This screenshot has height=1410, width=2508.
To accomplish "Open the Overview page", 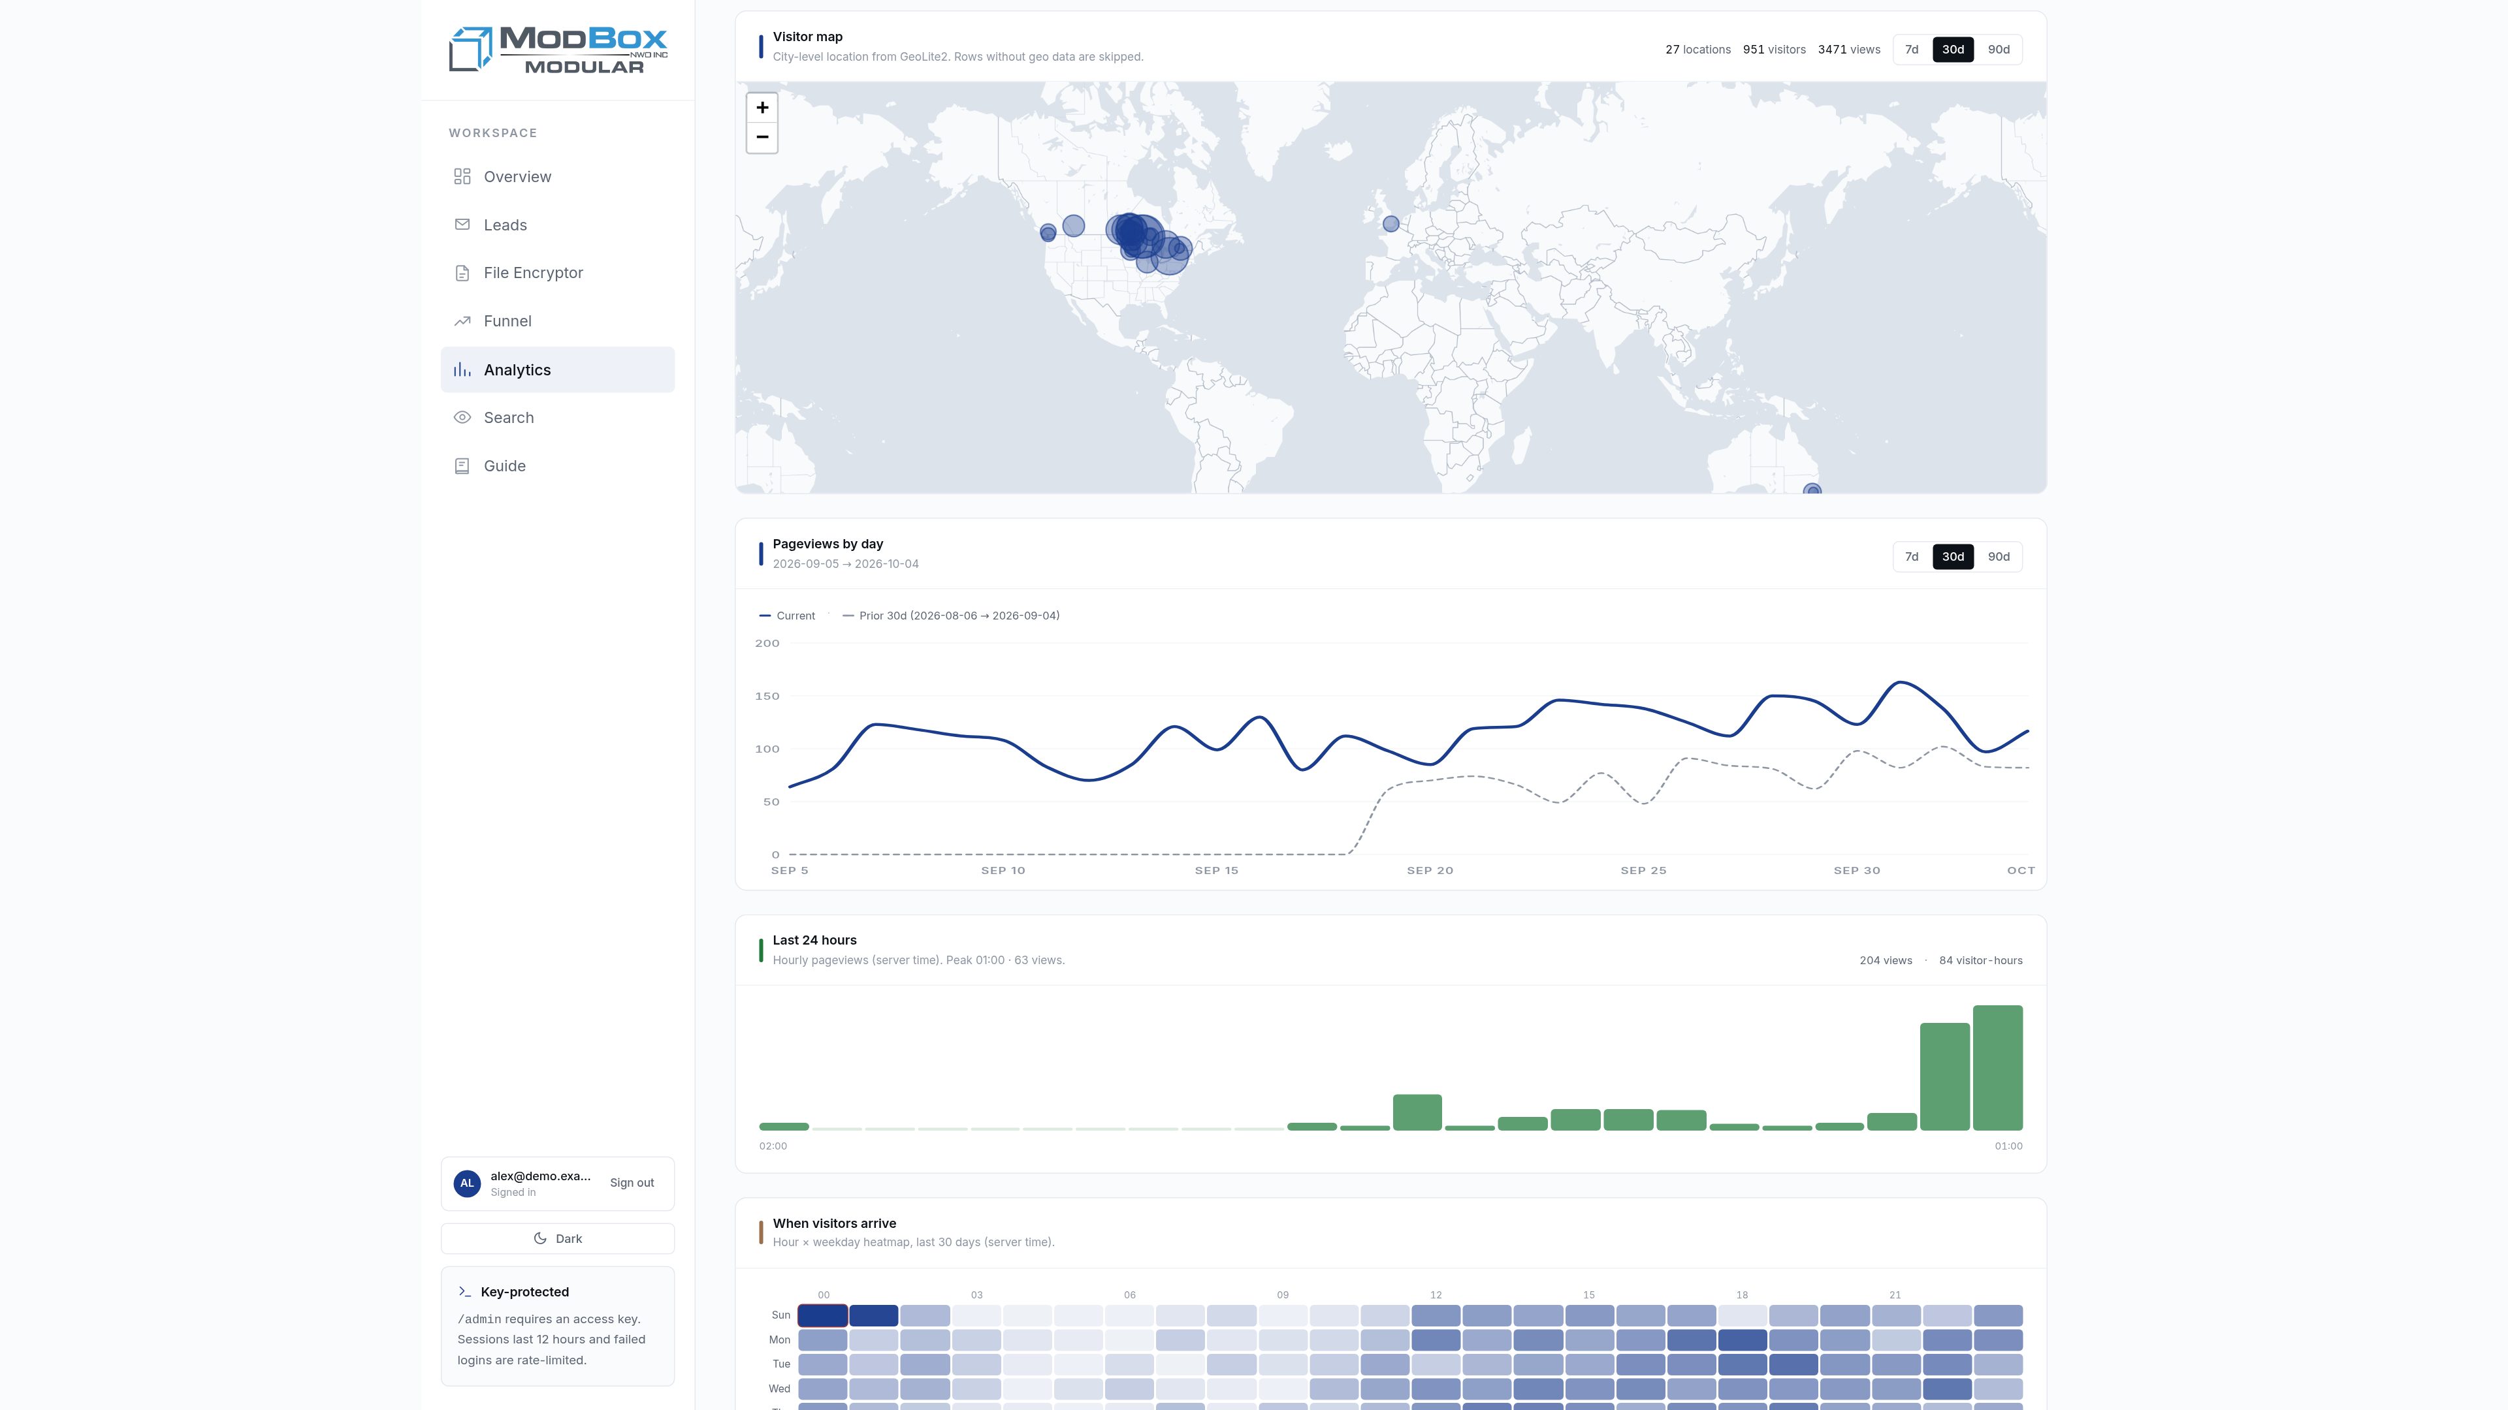I will coord(558,176).
